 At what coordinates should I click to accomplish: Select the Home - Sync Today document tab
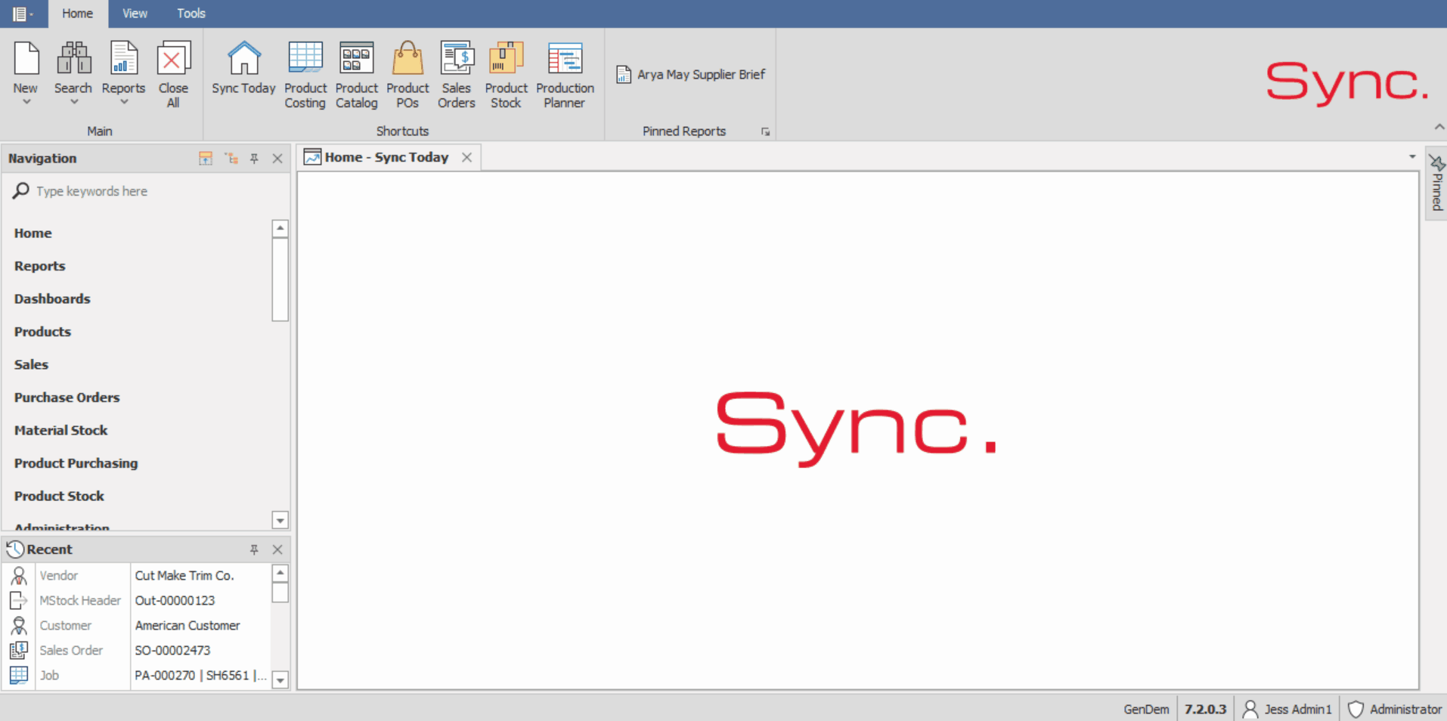pyautogui.click(x=386, y=157)
